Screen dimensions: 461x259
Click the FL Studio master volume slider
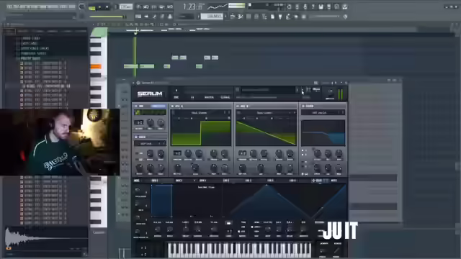tap(106, 17)
